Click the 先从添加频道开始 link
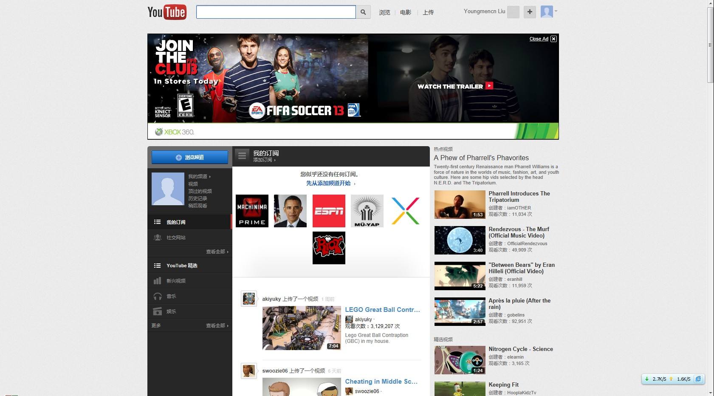Screen dimensions: 714x396 (x=330, y=183)
